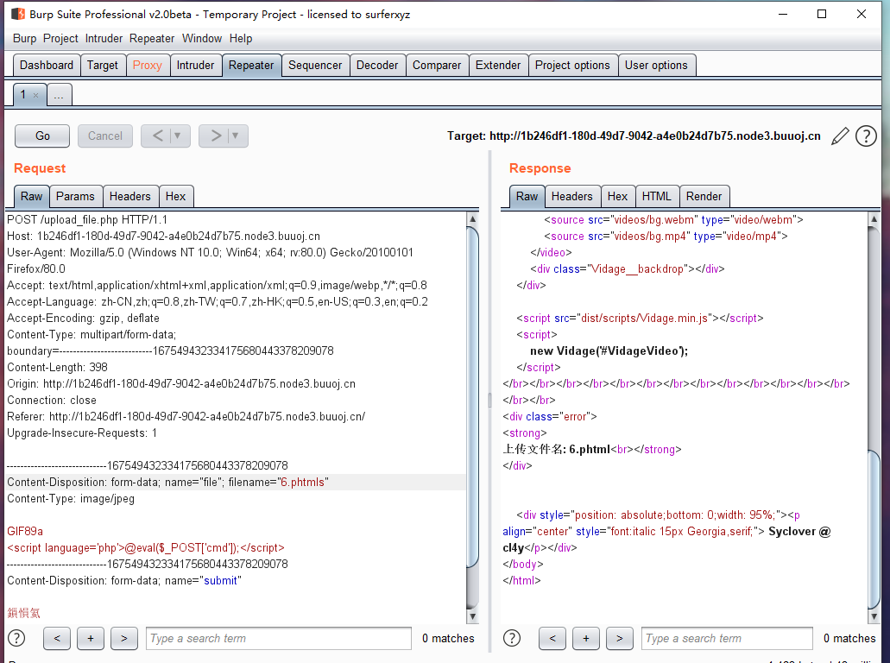This screenshot has height=663, width=890.
Task: Click Content-Type: image/jpeg line
Action: click(71, 499)
